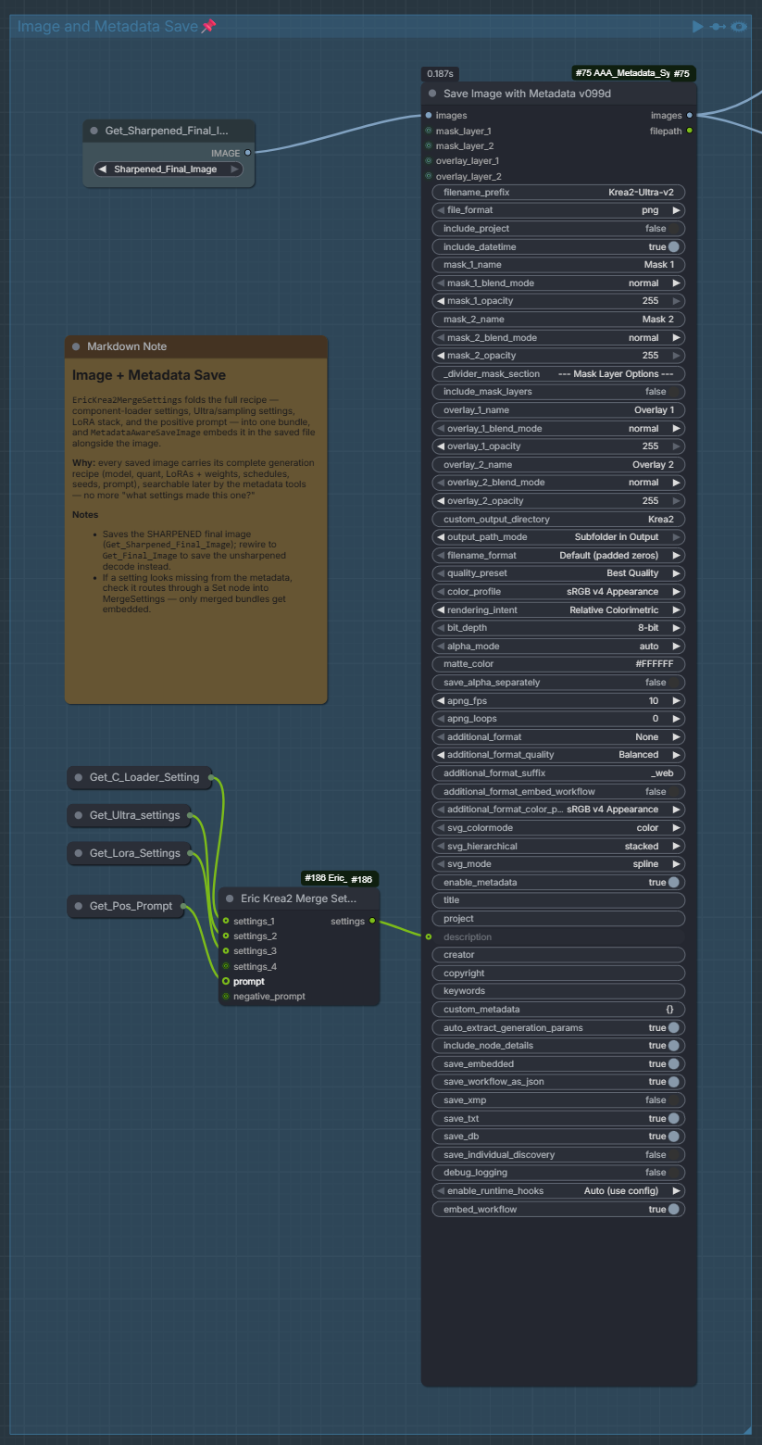
Task: Click the apng_fps increase arrow
Action: coord(677,701)
